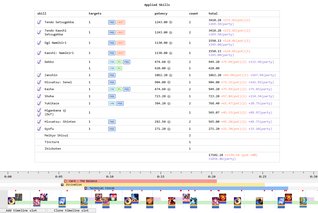The height and width of the screenshot is (213, 318).
Task: Click the Add timeline slot button
Action: (23, 210)
